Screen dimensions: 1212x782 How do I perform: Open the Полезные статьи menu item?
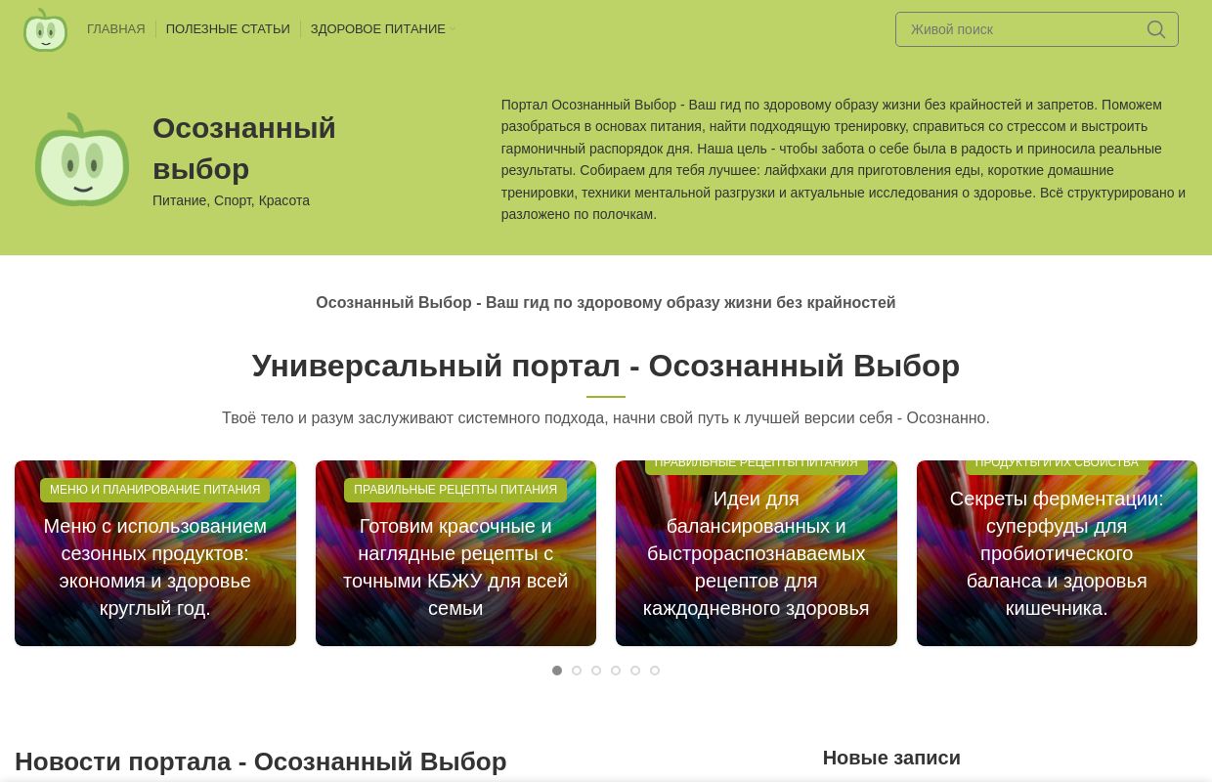(228, 29)
